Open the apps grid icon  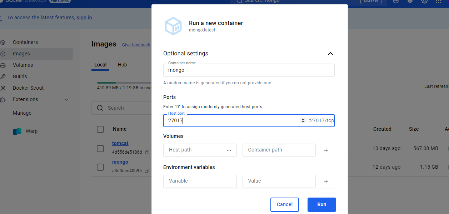coord(439,1)
